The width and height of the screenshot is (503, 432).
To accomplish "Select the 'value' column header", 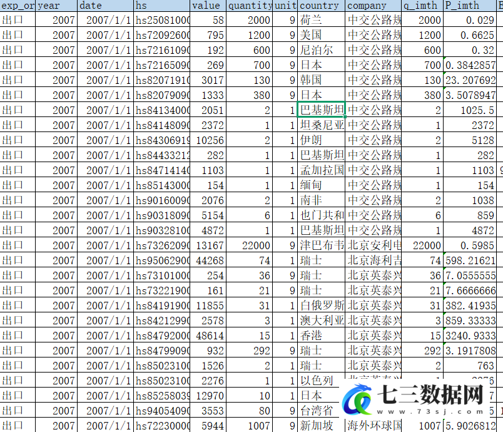I will coord(208,6).
